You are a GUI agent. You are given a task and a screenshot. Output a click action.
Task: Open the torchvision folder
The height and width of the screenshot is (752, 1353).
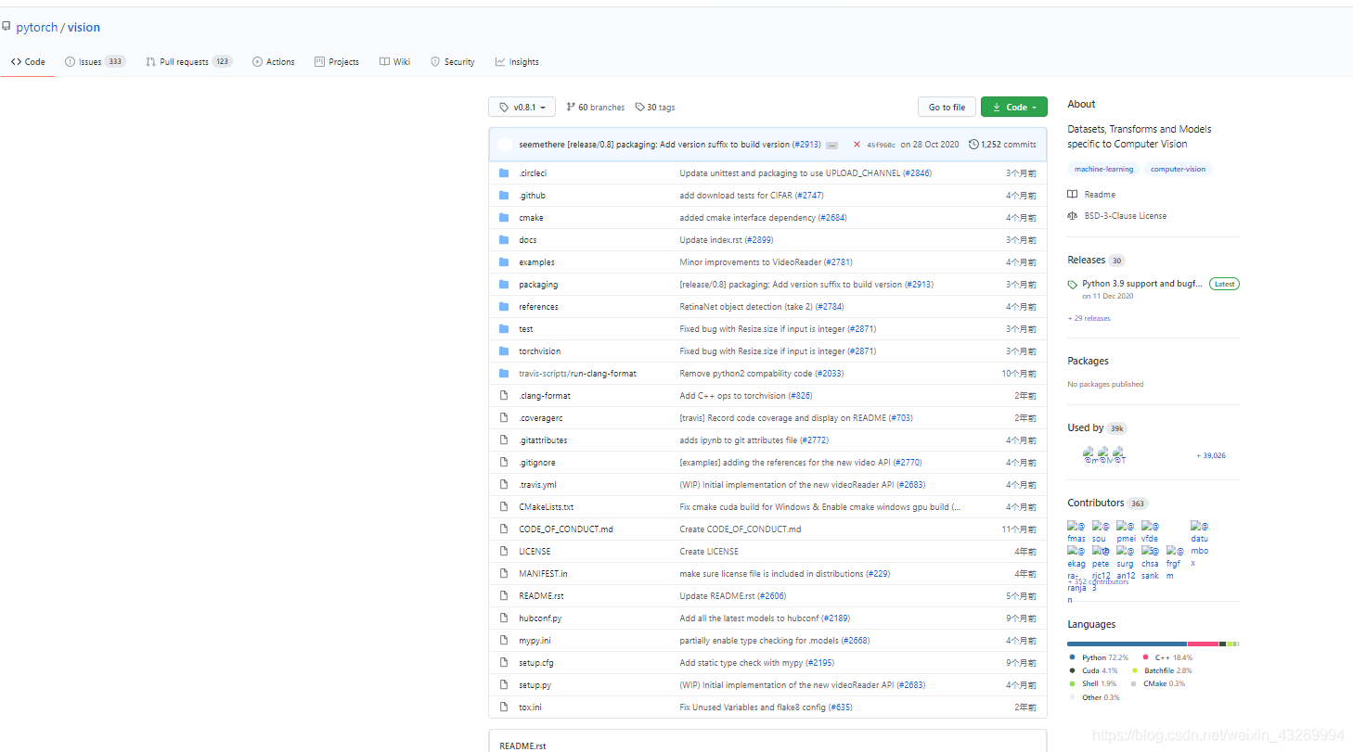click(x=539, y=351)
